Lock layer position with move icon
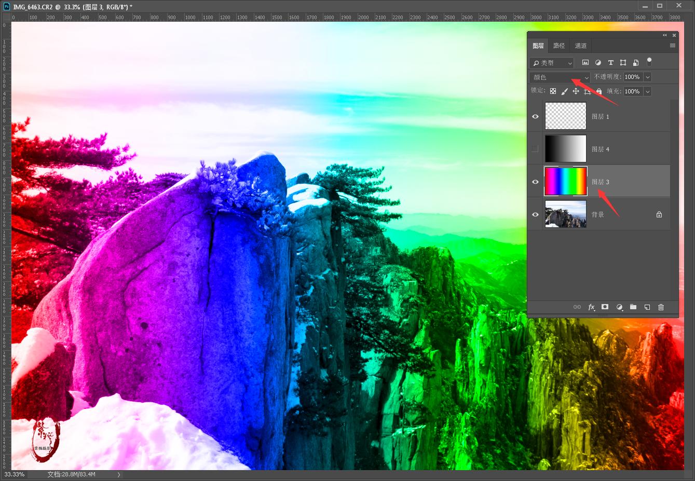Viewport: 695px width, 481px height. (x=576, y=91)
